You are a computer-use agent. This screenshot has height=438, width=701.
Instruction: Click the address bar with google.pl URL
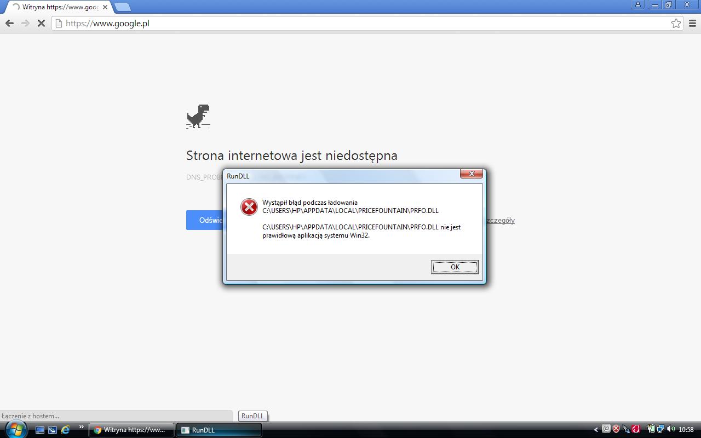(x=361, y=23)
